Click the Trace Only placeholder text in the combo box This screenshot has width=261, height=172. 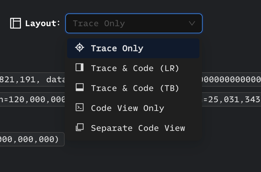[99, 24]
